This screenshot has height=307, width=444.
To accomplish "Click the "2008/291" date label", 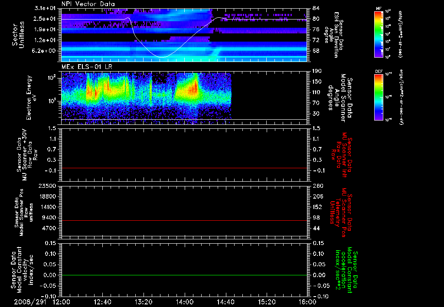I will [30, 302].
